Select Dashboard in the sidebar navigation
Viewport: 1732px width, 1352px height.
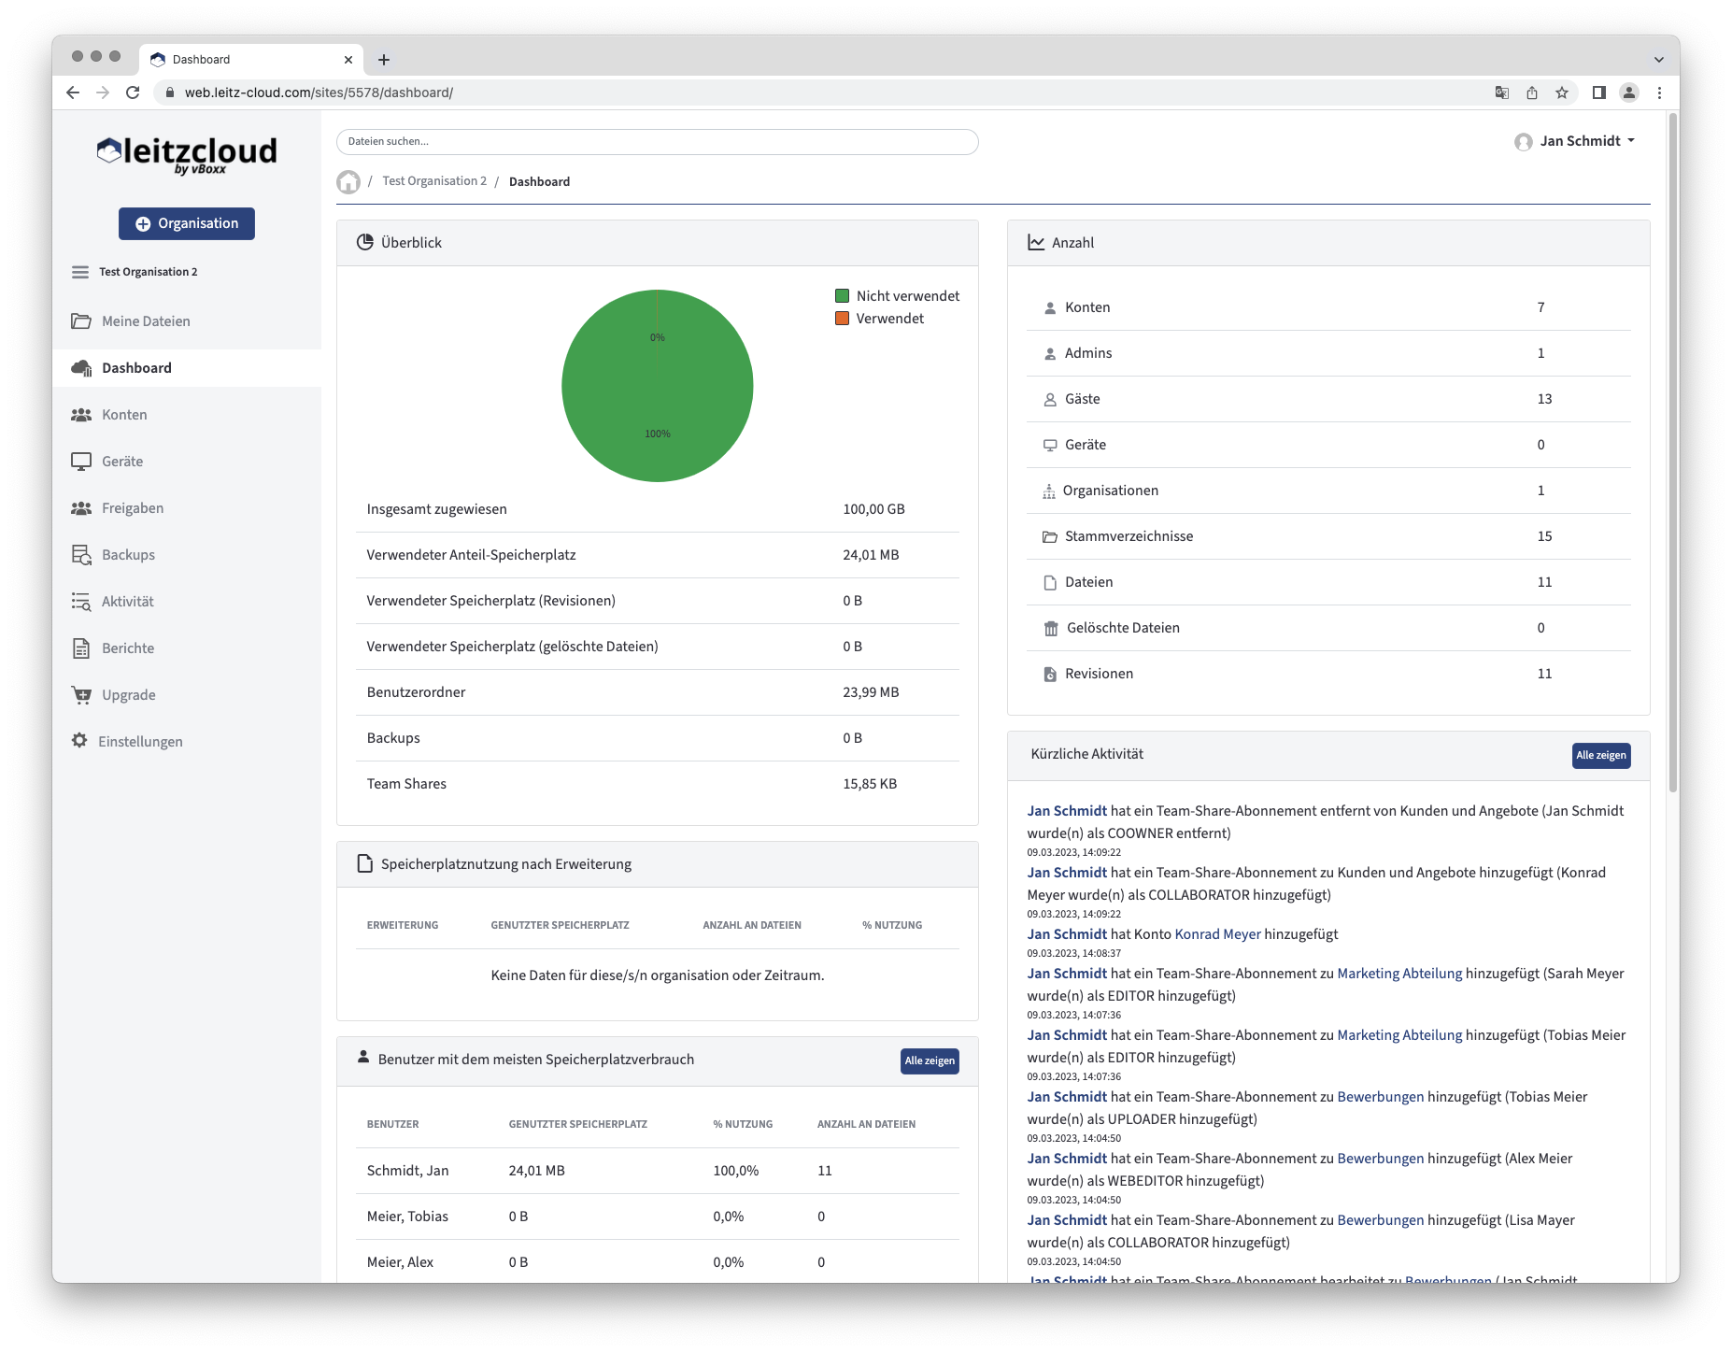click(x=136, y=367)
